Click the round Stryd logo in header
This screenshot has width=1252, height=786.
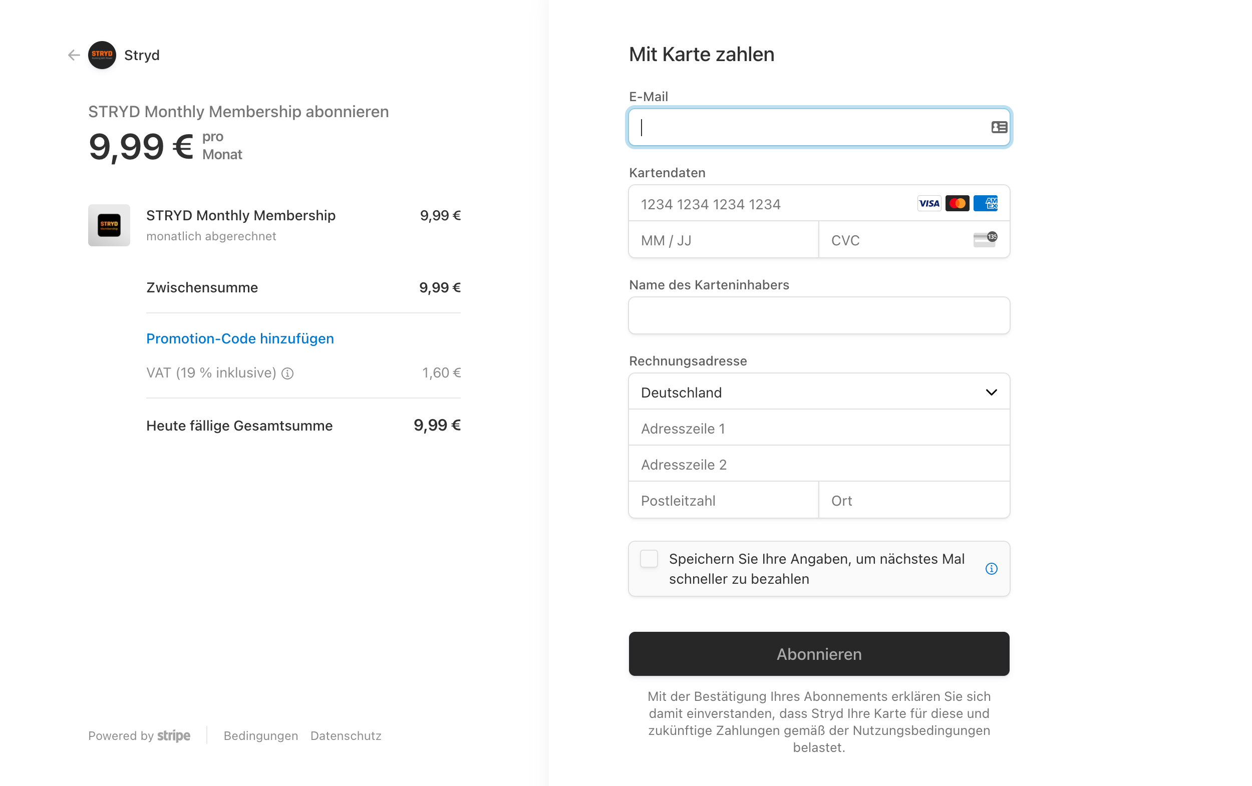coord(102,55)
